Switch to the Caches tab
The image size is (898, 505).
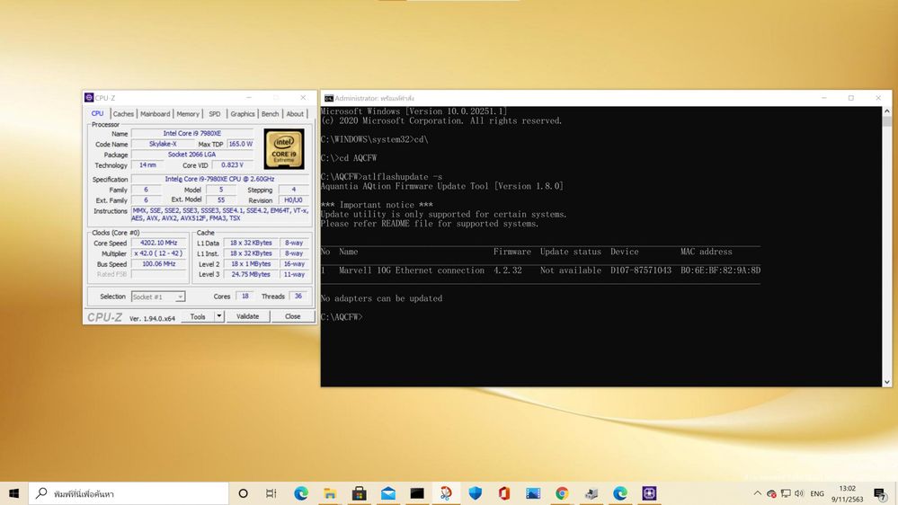(x=123, y=114)
